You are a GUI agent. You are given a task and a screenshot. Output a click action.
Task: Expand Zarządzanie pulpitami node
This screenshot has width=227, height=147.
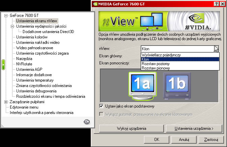[6, 102]
